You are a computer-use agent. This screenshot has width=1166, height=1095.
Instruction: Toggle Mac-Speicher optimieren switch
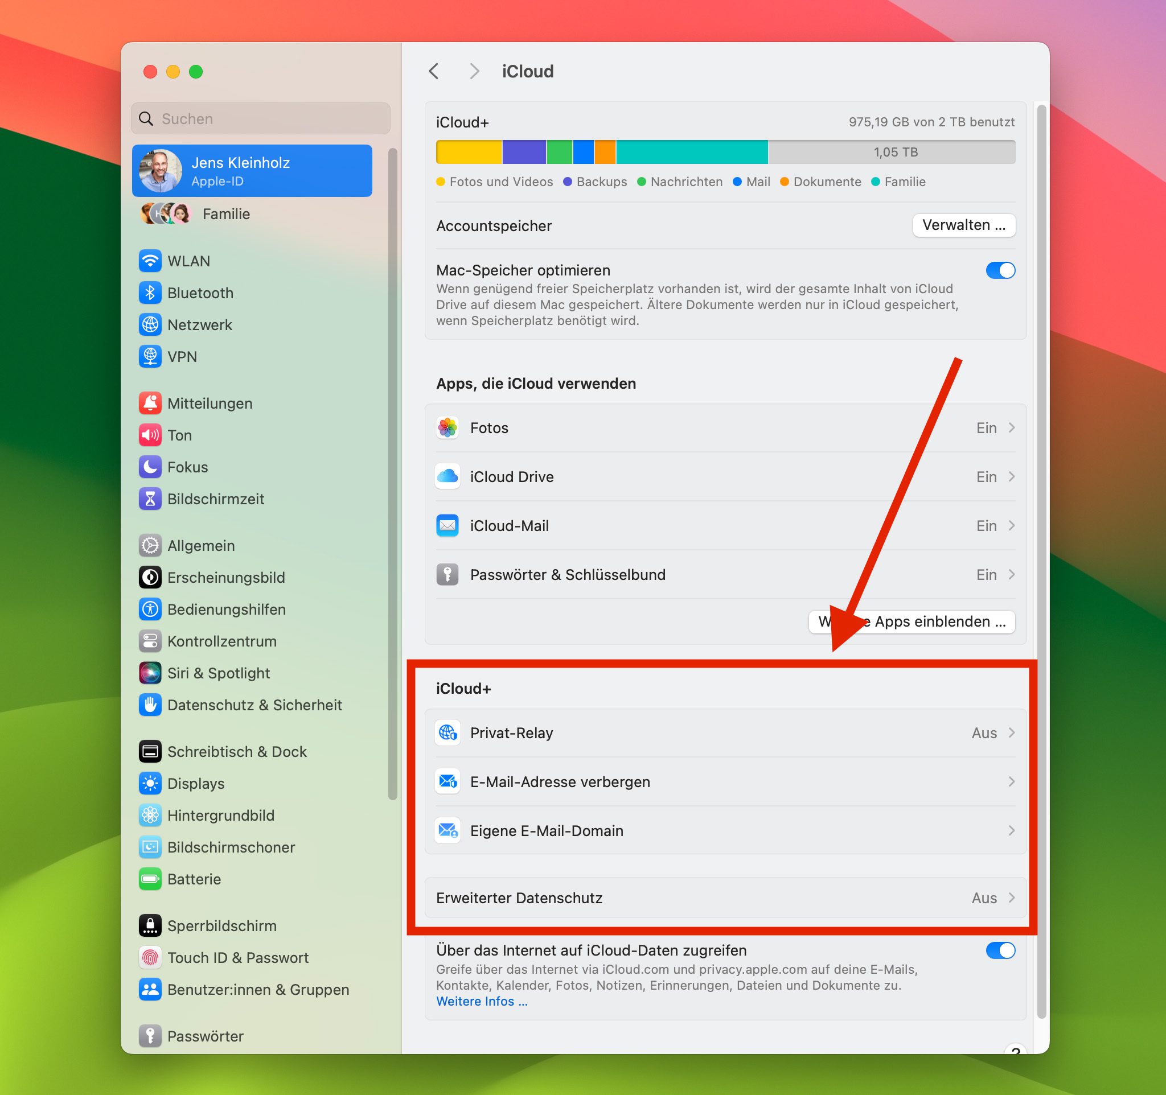(1000, 270)
